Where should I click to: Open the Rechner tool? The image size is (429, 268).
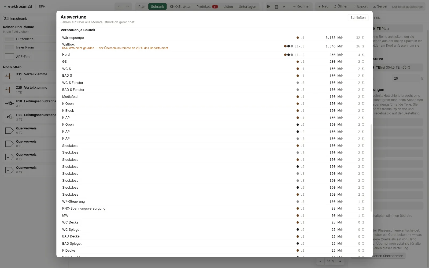301,6
